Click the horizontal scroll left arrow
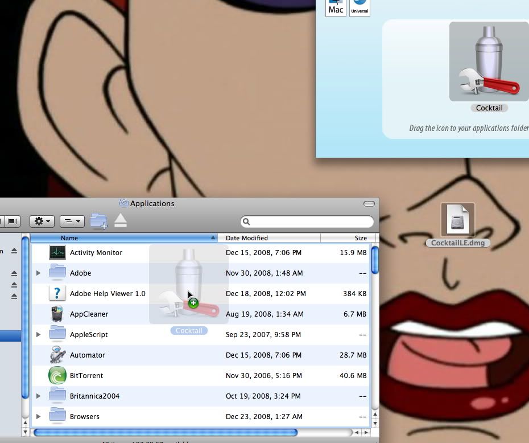529x443 pixels. tap(357, 432)
